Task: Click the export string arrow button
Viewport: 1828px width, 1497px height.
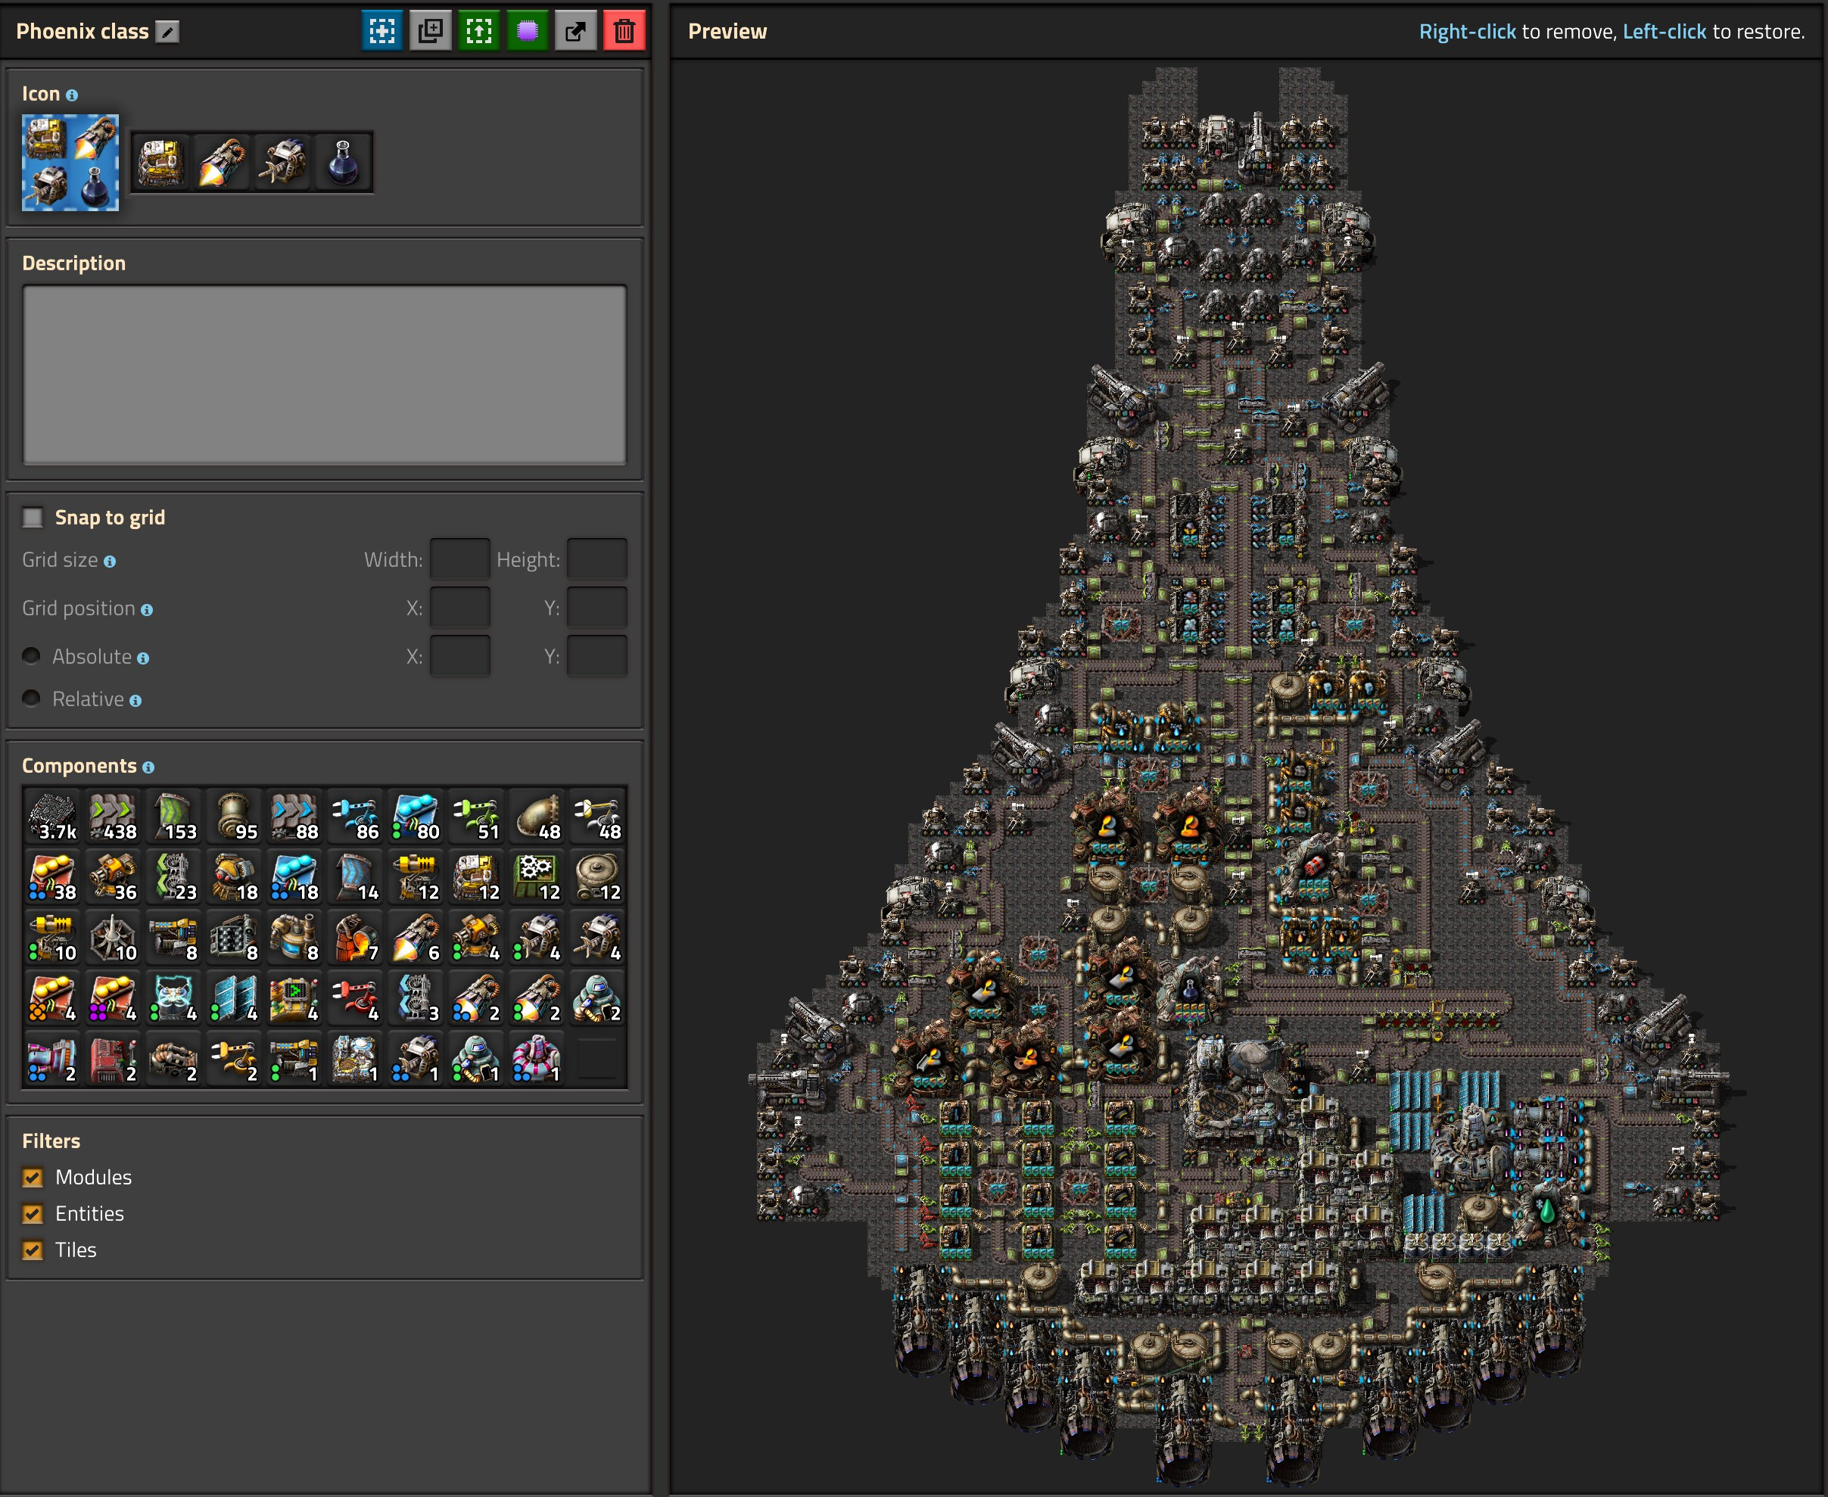Action: click(575, 32)
